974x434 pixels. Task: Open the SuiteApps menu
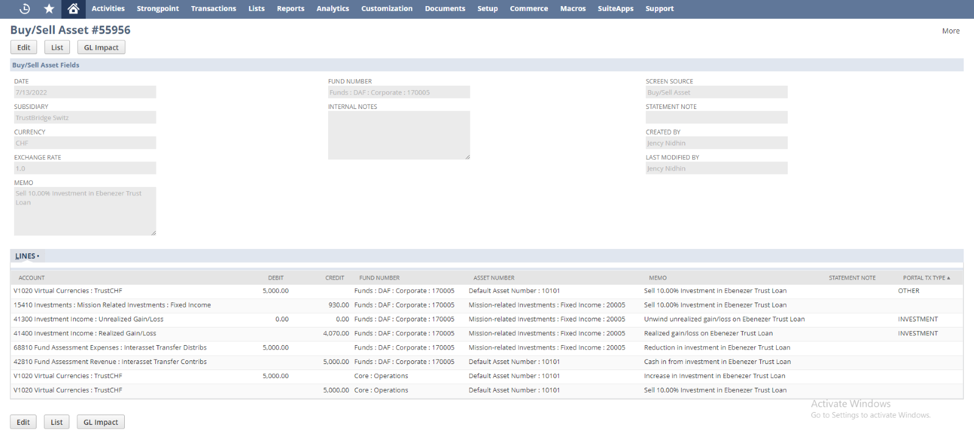click(615, 9)
